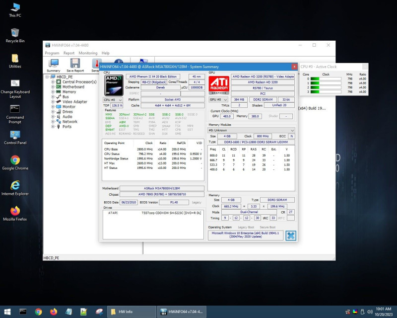Screen dimensions: 397x318
Task: Click the GPU clock value 483.0
Action: click(x=227, y=116)
